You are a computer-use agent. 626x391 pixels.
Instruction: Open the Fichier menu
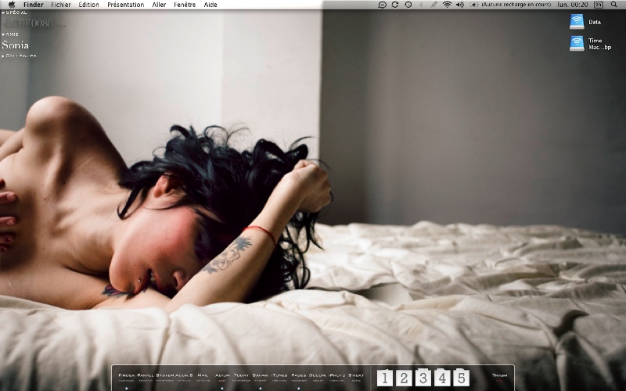point(61,5)
